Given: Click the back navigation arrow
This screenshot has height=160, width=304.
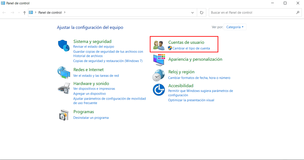Looking at the screenshot, I should [4, 12].
